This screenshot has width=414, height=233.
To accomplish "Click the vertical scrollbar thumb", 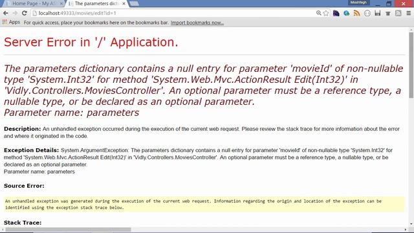I will click(411, 65).
